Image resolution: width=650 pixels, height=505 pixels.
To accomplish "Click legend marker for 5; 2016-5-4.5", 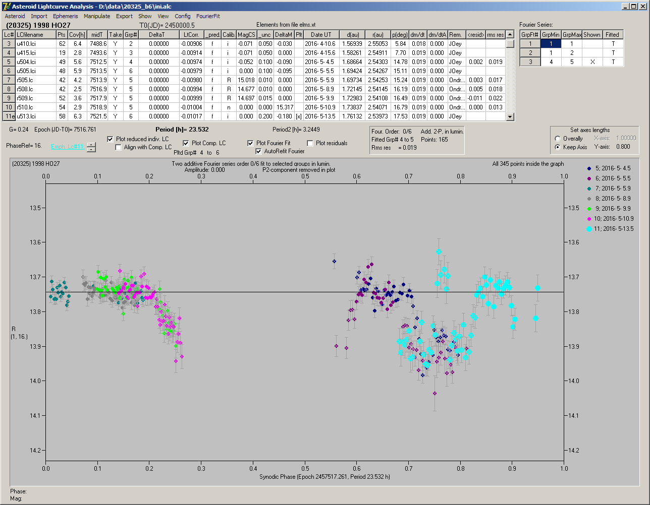I will click(x=589, y=168).
